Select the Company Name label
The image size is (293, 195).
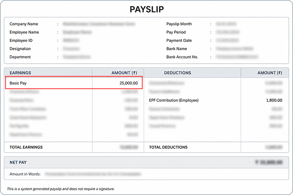(x=24, y=24)
